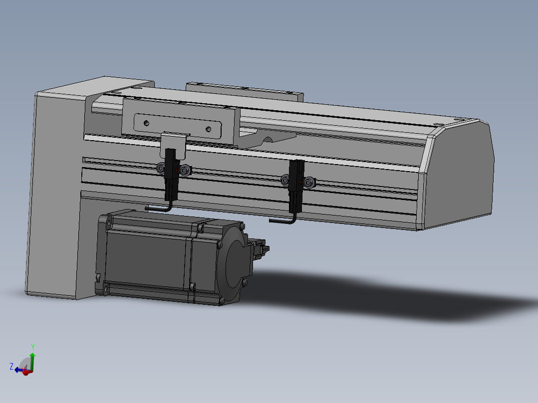The image size is (538, 403).
Task: Select the left black limit sensor
Action: 171,174
